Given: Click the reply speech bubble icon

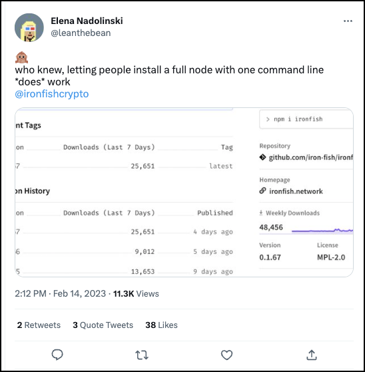Looking at the screenshot, I should pos(57,355).
